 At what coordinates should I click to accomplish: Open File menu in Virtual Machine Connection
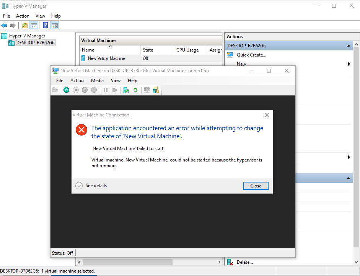pos(60,81)
